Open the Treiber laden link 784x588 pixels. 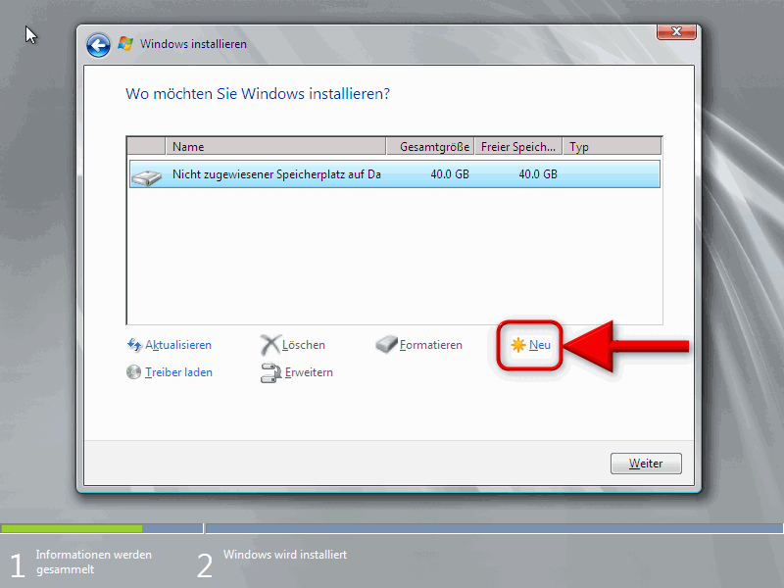pos(178,372)
